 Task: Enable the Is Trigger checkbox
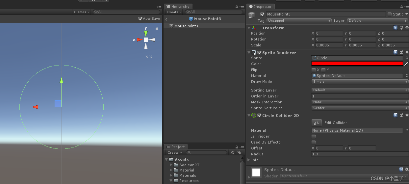pyautogui.click(x=314, y=136)
